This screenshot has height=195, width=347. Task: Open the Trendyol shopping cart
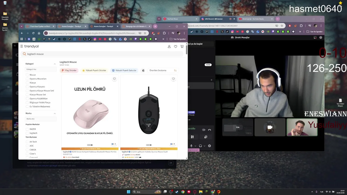tap(182, 47)
